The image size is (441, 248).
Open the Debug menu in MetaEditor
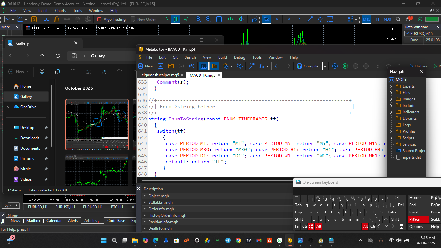[x=239, y=57]
